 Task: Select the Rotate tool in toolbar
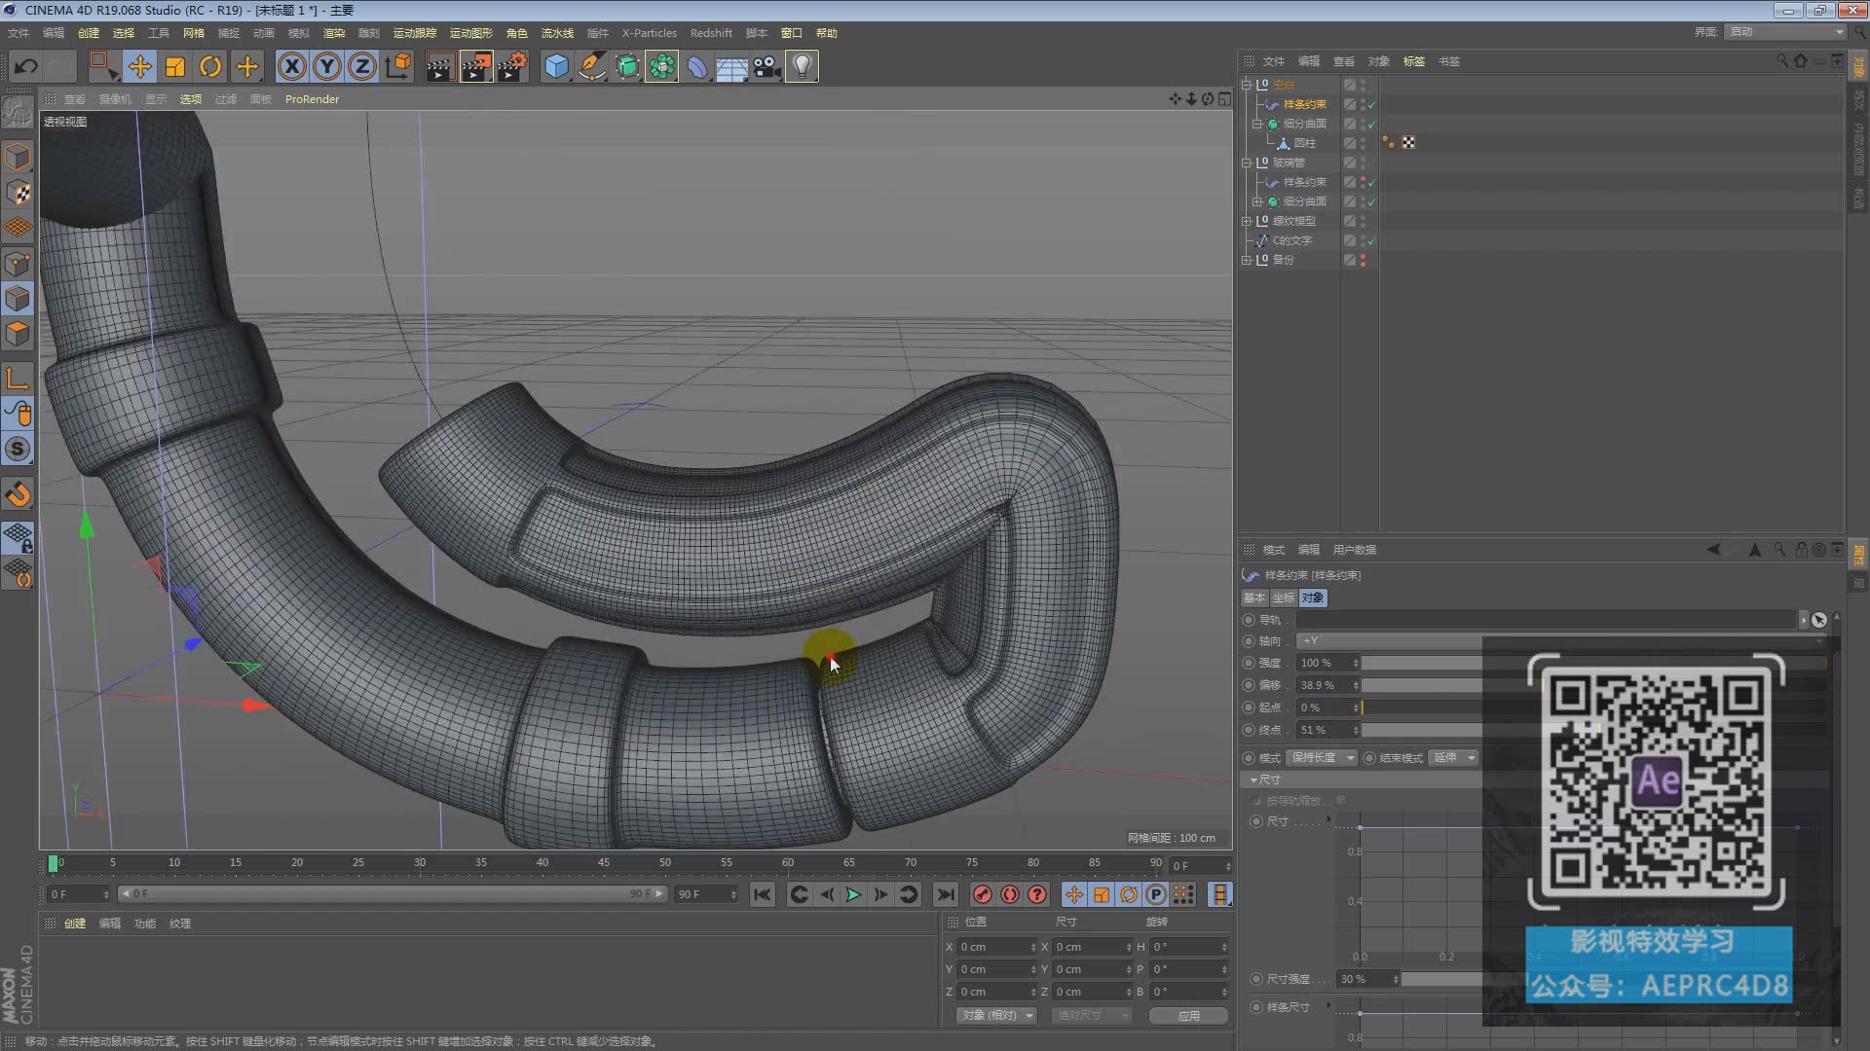[210, 66]
